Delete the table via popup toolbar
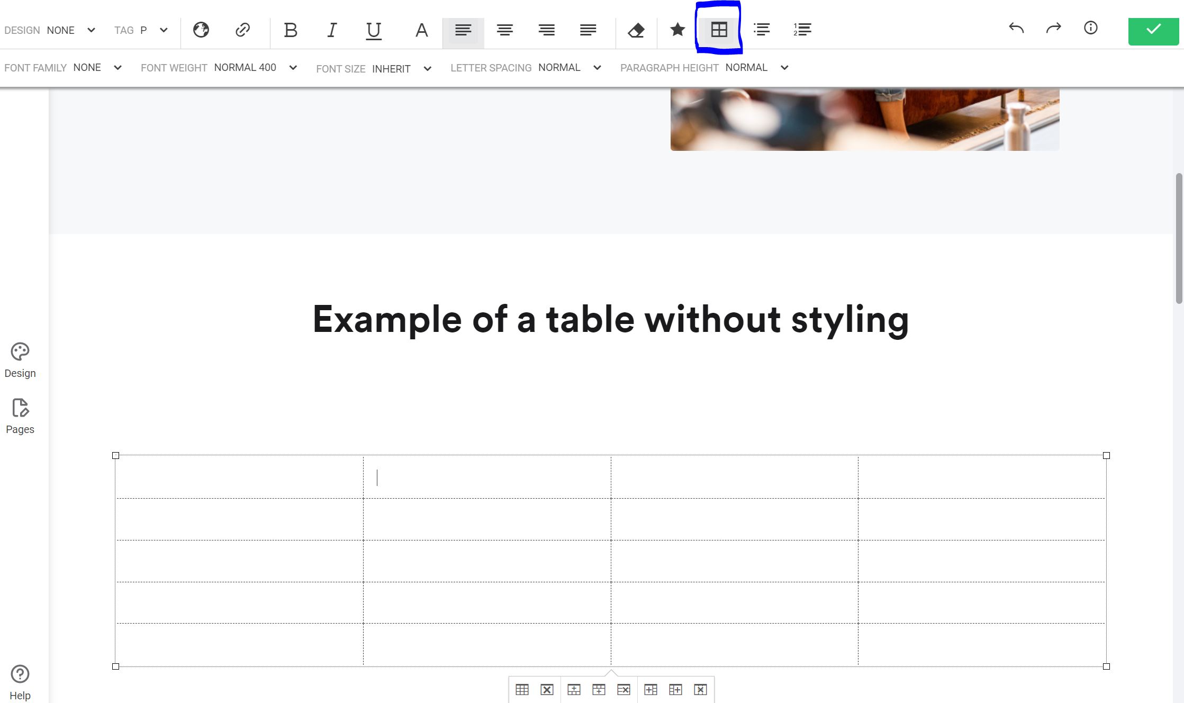Image resolution: width=1184 pixels, height=703 pixels. pos(547,690)
